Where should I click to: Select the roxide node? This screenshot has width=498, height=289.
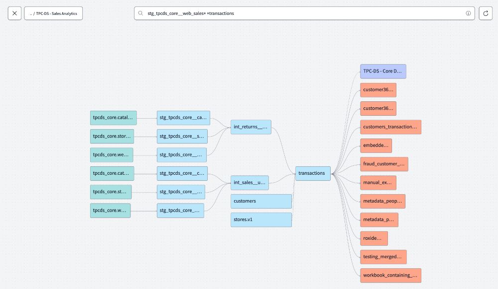[x=373, y=238]
